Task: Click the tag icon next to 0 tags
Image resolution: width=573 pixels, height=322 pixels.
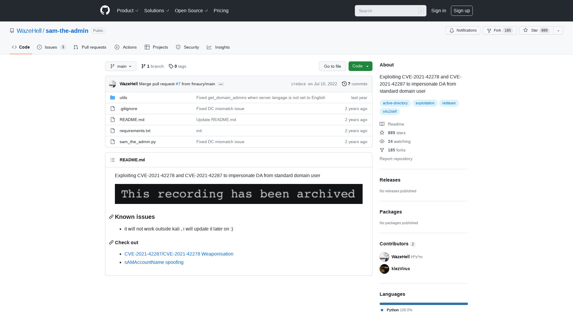Action: (171, 66)
